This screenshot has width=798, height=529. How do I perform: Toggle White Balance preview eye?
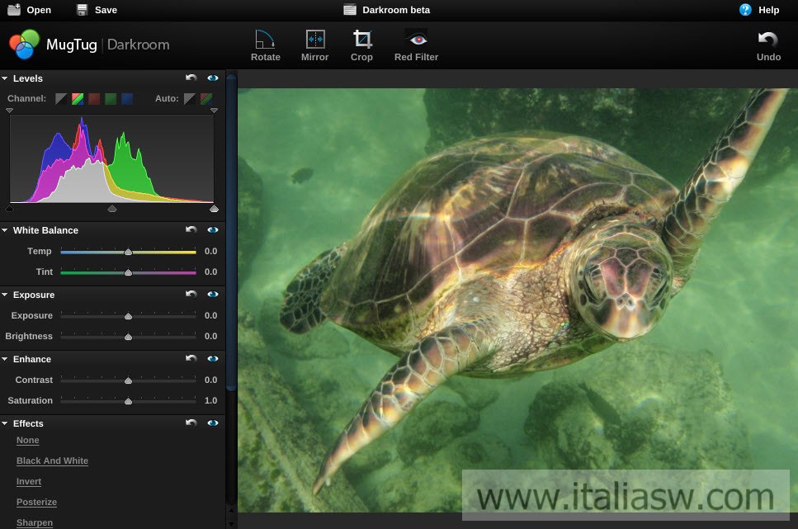coord(213,229)
